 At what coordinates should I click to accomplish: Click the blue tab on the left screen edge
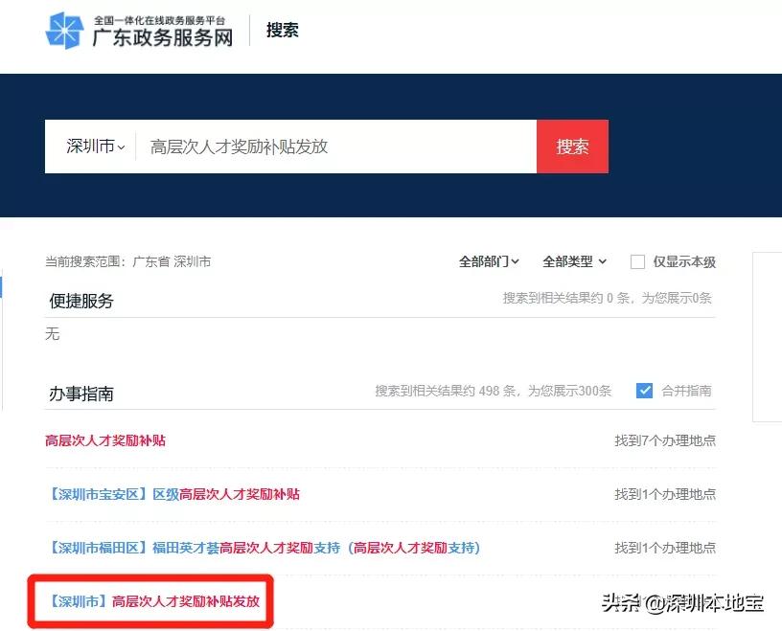pos(3,287)
